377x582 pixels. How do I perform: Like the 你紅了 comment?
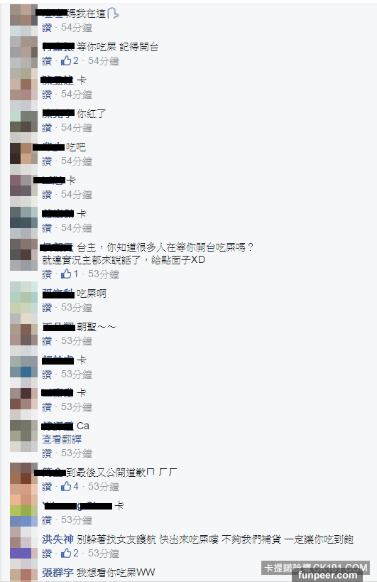47,128
